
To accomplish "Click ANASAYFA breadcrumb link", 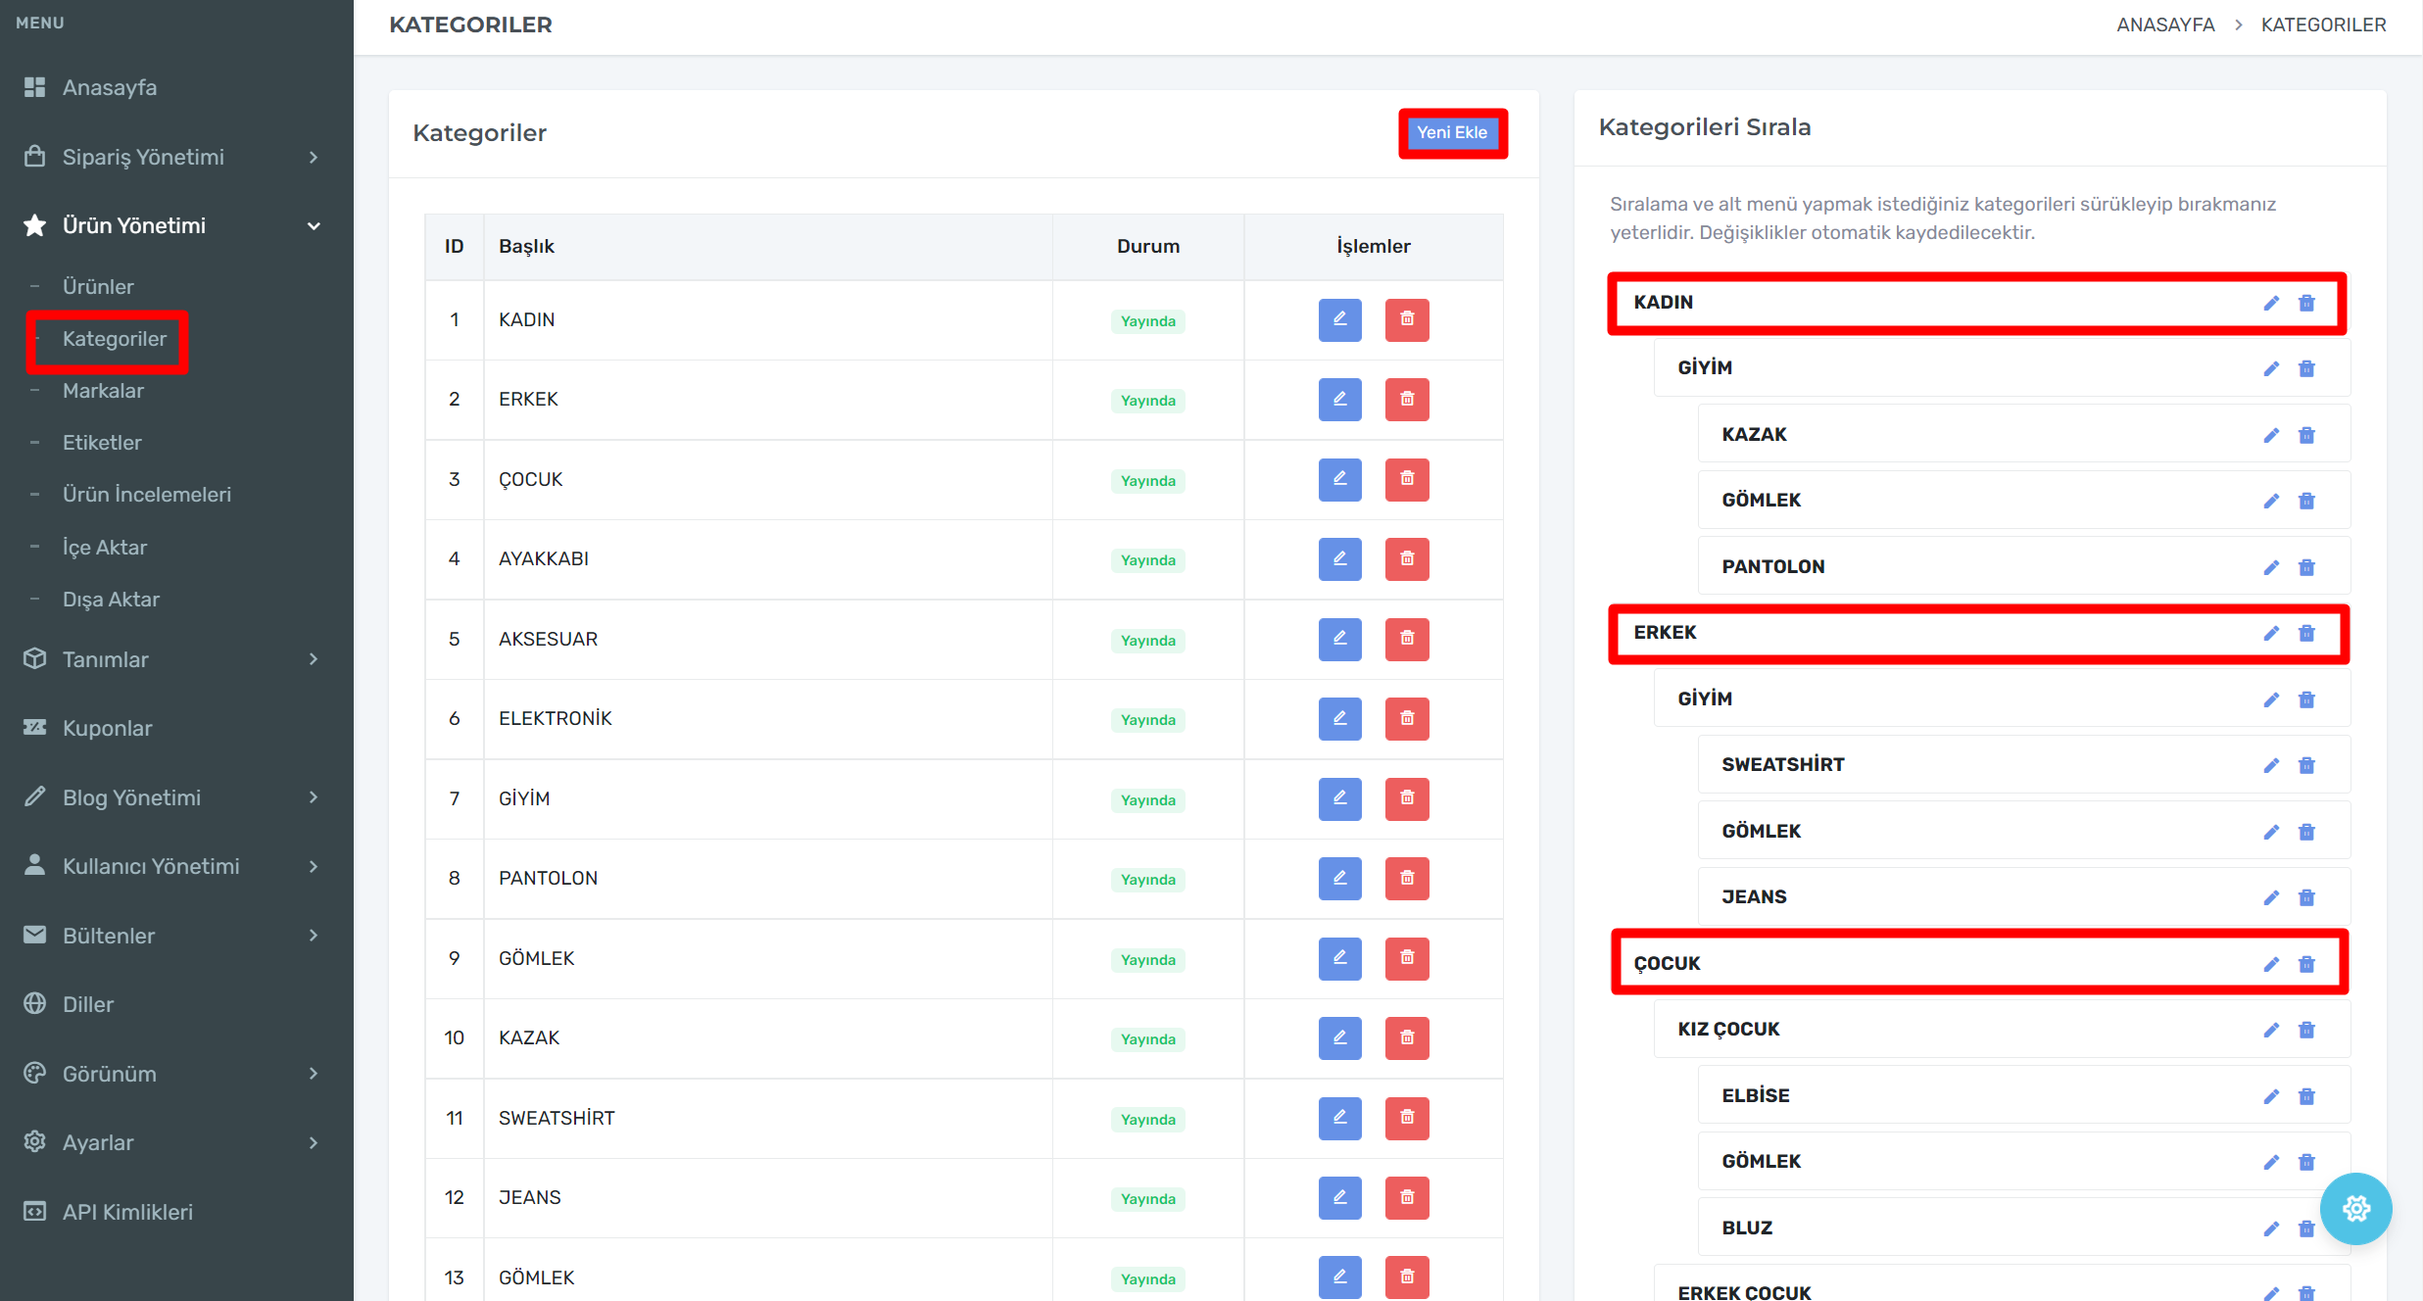I will pyautogui.click(x=2164, y=24).
